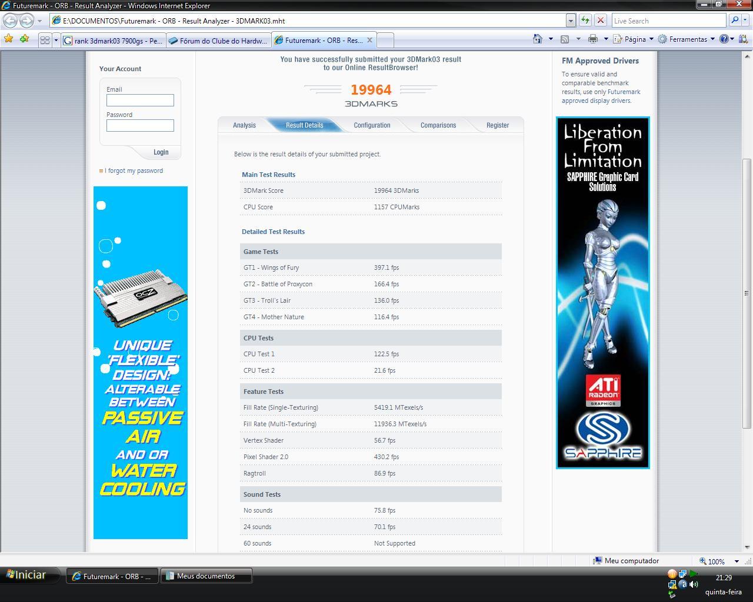Expand the address bar history dropdown
Viewport: 753px width, 602px height.
click(x=571, y=21)
